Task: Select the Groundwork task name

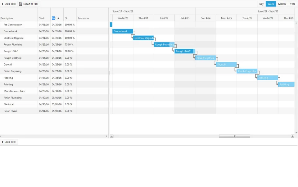Action: [11, 31]
